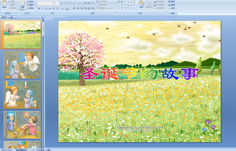Open the Character Spacing (AV) dropdown
The width and height of the screenshot is (236, 151).
[x=58, y=8]
